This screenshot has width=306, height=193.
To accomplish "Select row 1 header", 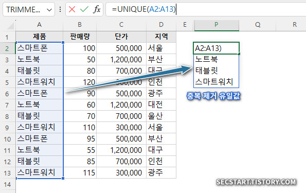I will [x=8, y=37].
